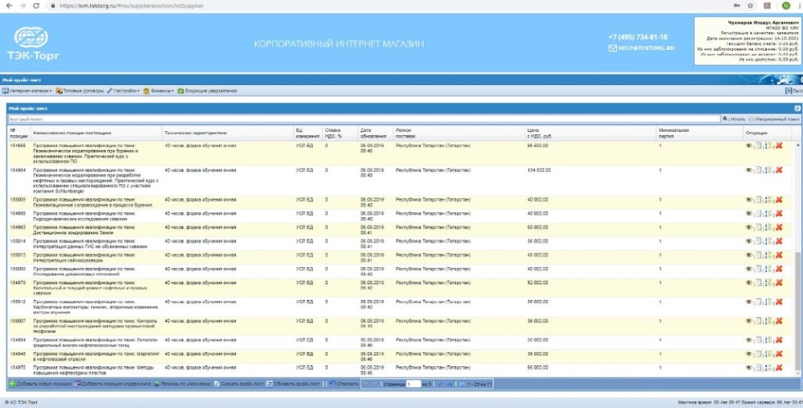
Task: Click the eye icon for position 104964
Action: pyautogui.click(x=748, y=170)
